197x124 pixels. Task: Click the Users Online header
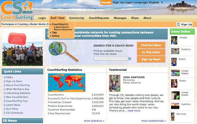coord(182,31)
